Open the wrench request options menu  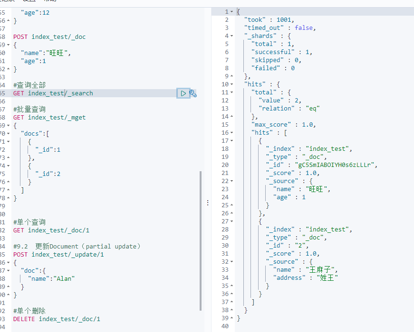[193, 93]
